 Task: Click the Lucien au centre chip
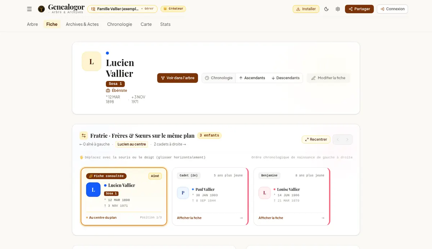click(132, 144)
